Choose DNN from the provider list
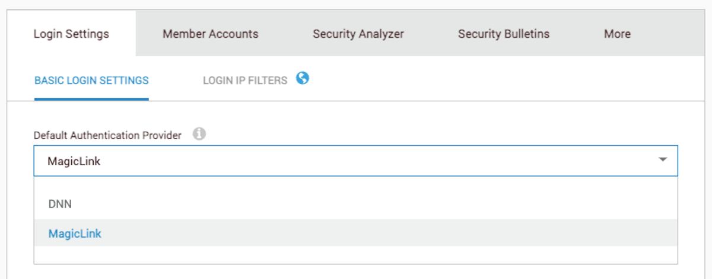The height and width of the screenshot is (279, 712). click(x=355, y=204)
